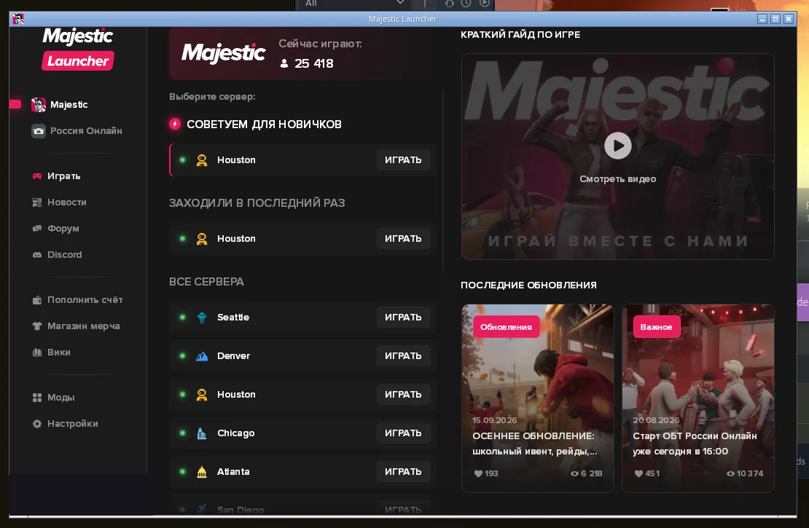Image resolution: width=809 pixels, height=528 pixels.
Task: Click the player count person icon
Action: tap(284, 63)
